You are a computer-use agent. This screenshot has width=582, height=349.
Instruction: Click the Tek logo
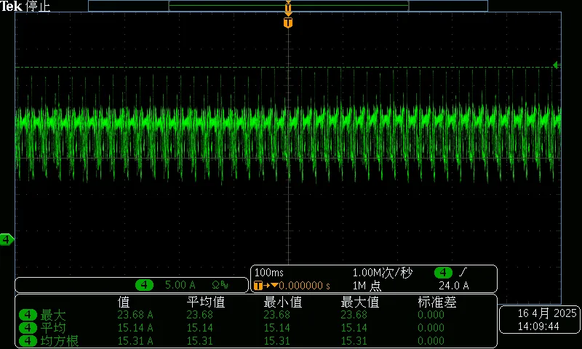(x=11, y=7)
